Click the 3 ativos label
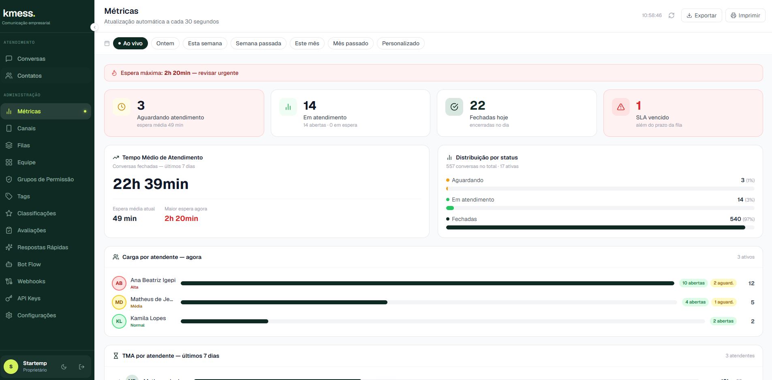The width and height of the screenshot is (772, 380). tap(746, 257)
